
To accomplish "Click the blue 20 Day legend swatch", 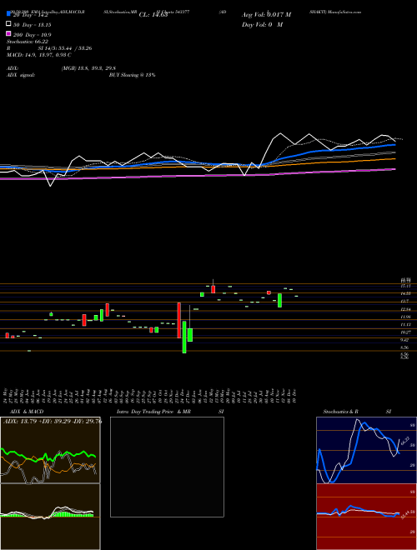I will [9, 14].
